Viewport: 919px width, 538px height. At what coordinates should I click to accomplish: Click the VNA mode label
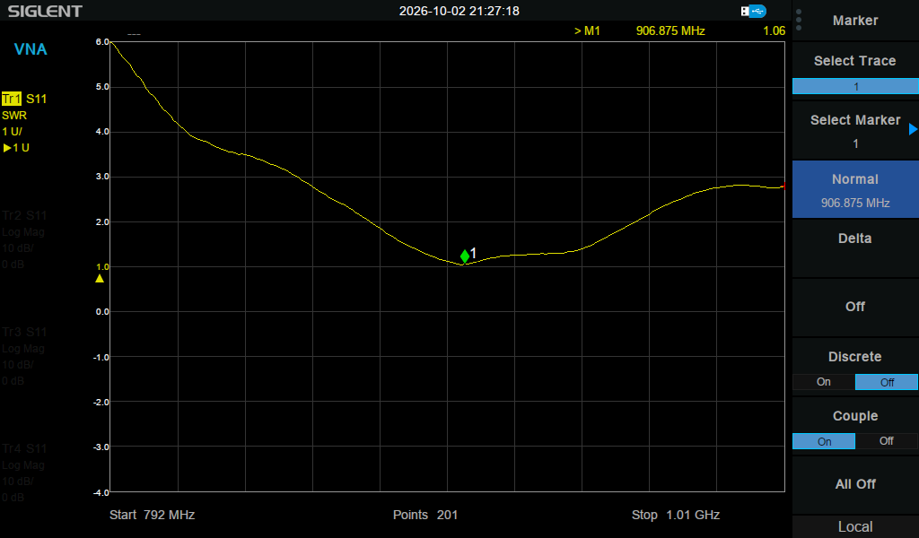point(31,49)
